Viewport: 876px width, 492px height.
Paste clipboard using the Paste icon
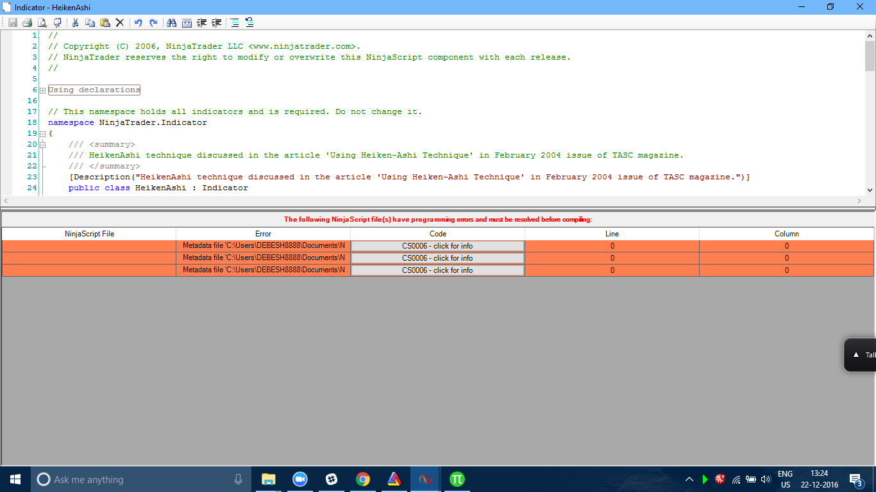105,22
